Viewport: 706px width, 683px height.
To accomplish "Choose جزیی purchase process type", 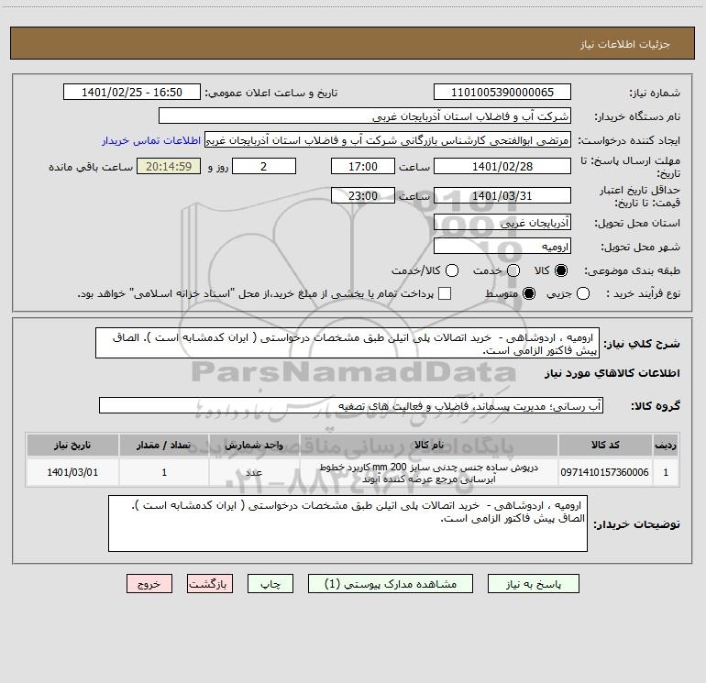I will coord(583,293).
